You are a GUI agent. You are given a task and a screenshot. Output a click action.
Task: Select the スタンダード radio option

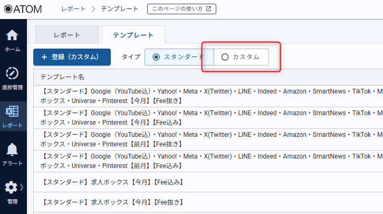(157, 57)
